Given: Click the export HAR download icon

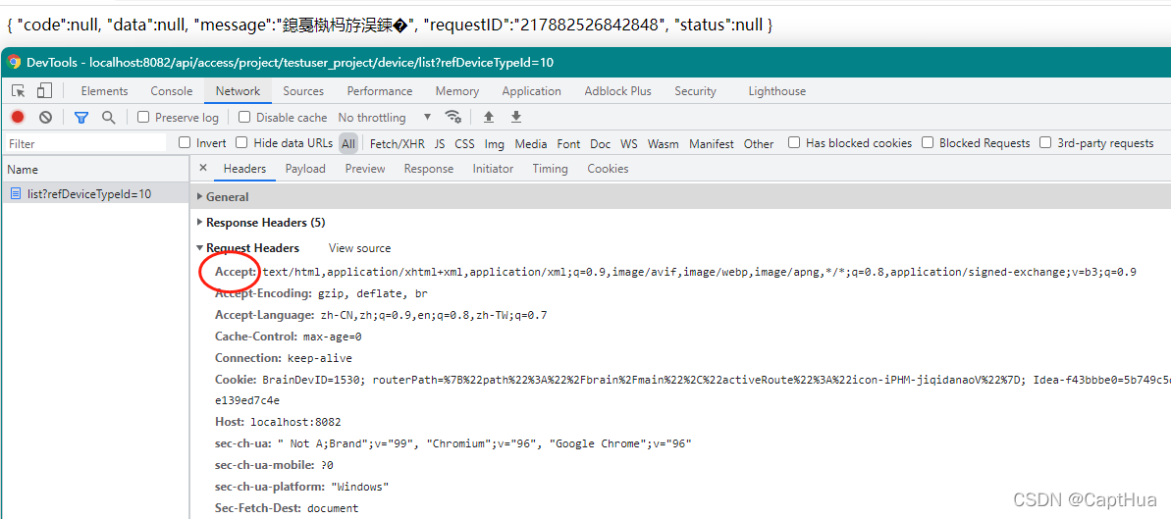Looking at the screenshot, I should pos(515,118).
